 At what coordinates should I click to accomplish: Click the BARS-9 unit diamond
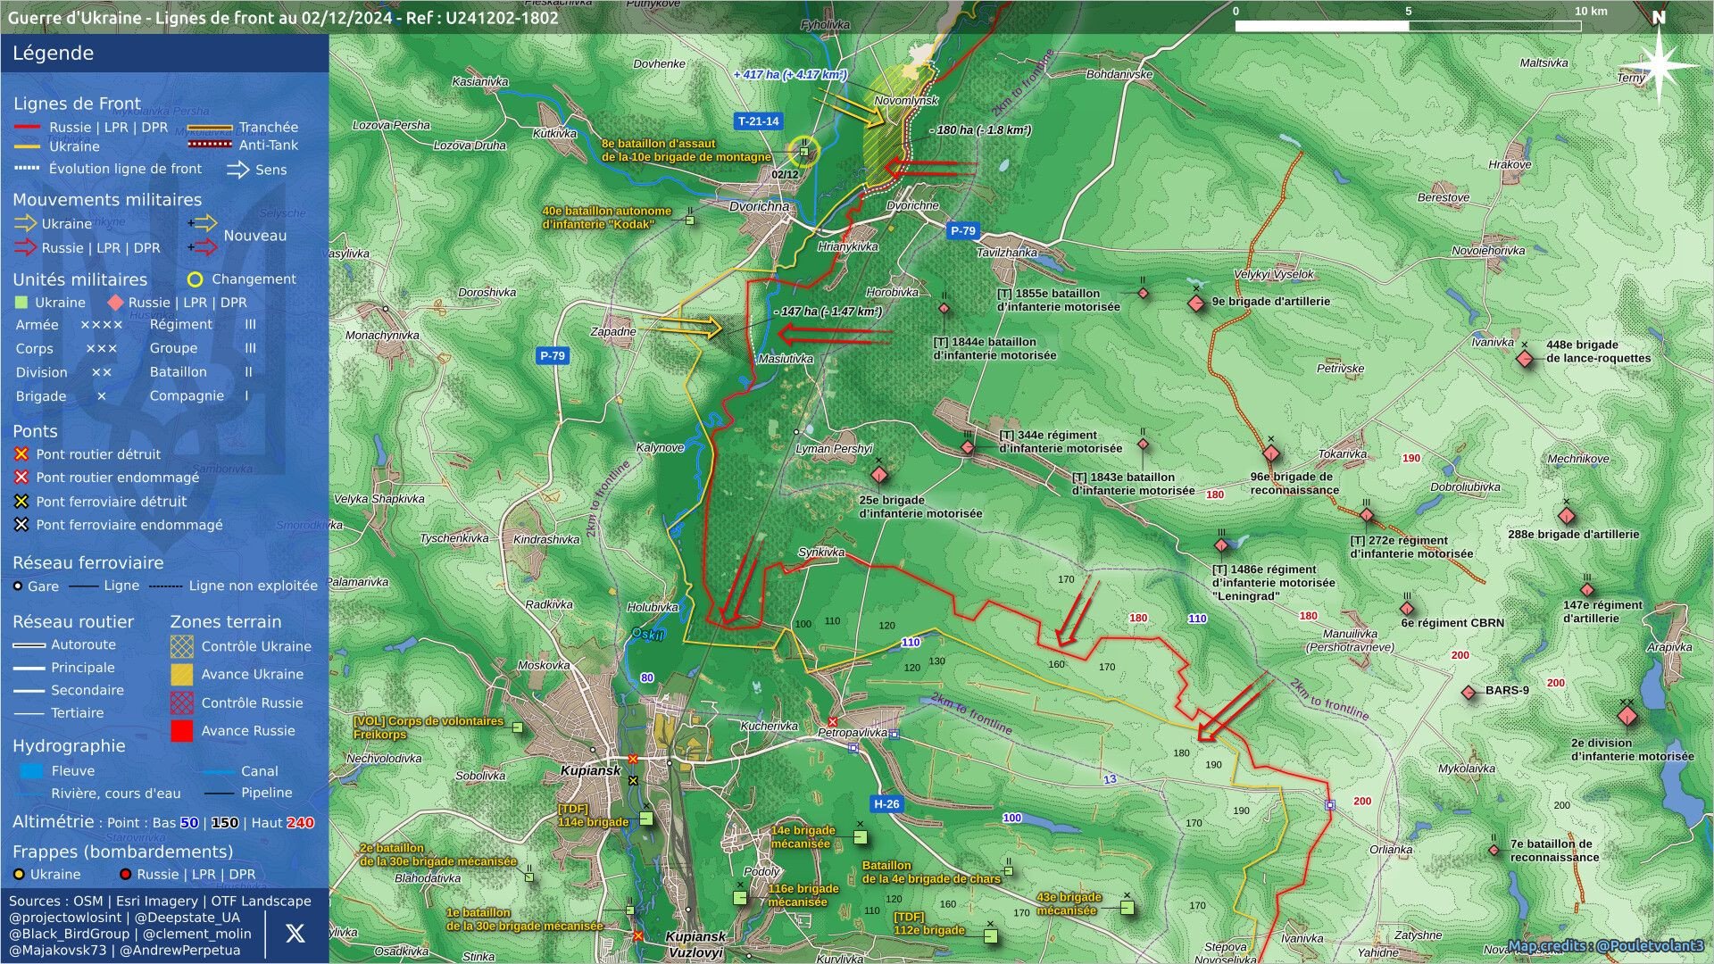[1469, 693]
